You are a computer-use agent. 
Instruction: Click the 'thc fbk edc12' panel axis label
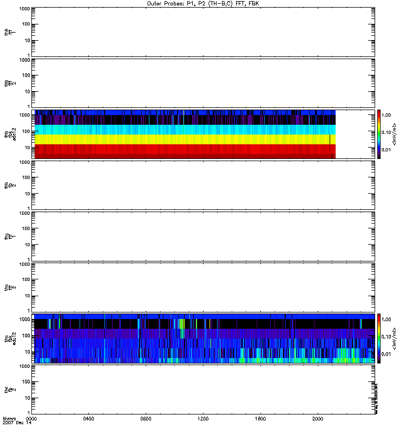[x=10, y=339]
